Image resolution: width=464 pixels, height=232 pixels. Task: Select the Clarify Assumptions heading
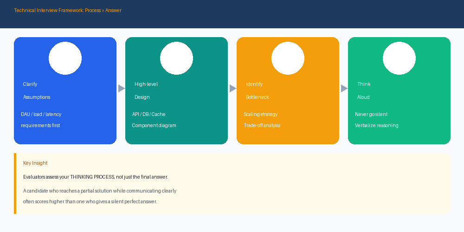click(36, 90)
